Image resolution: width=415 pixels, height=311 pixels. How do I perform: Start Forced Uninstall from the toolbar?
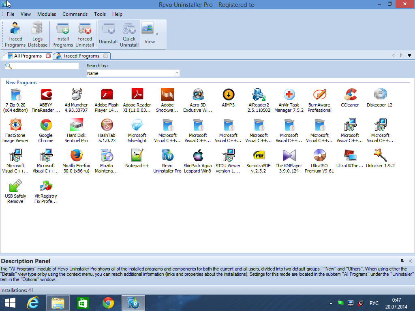(x=85, y=35)
